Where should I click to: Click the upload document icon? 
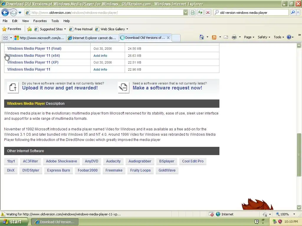[13, 87]
